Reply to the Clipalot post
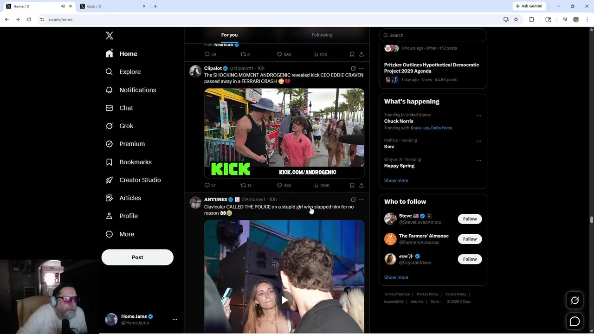The height and width of the screenshot is (334, 594). tap(210, 185)
